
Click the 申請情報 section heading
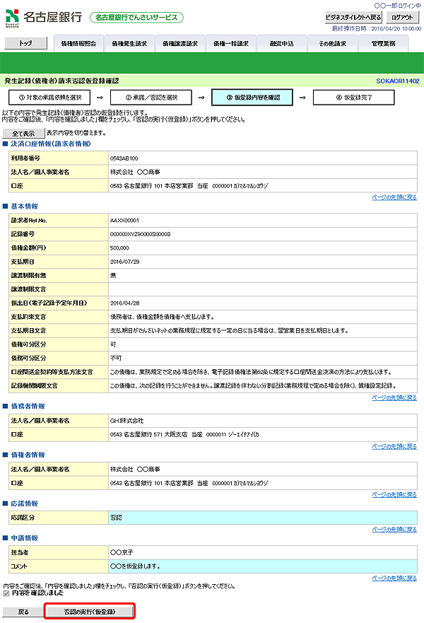click(x=24, y=538)
